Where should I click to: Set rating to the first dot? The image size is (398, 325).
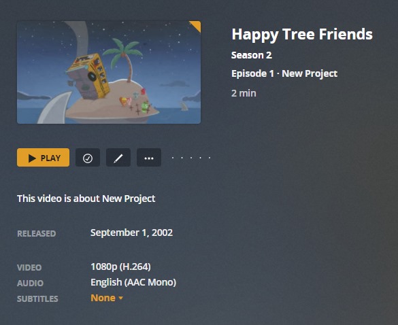[x=173, y=158]
